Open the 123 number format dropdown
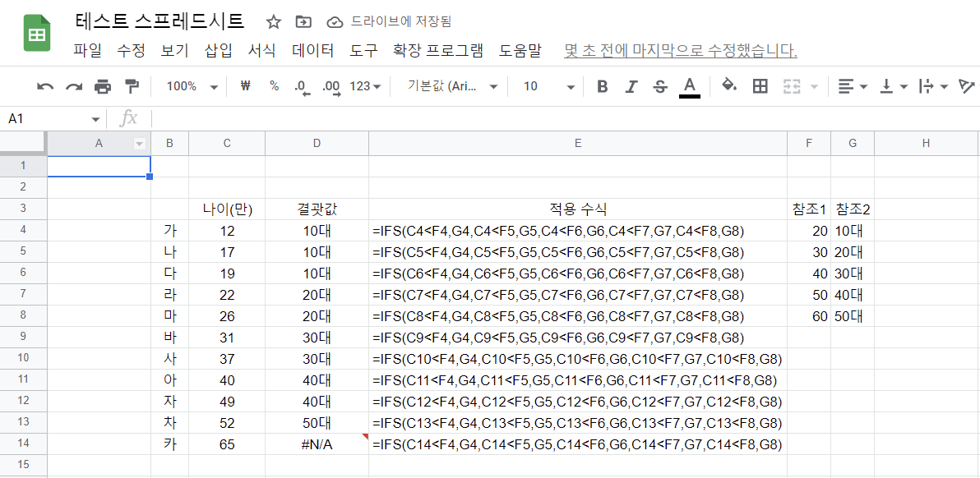 coord(366,86)
